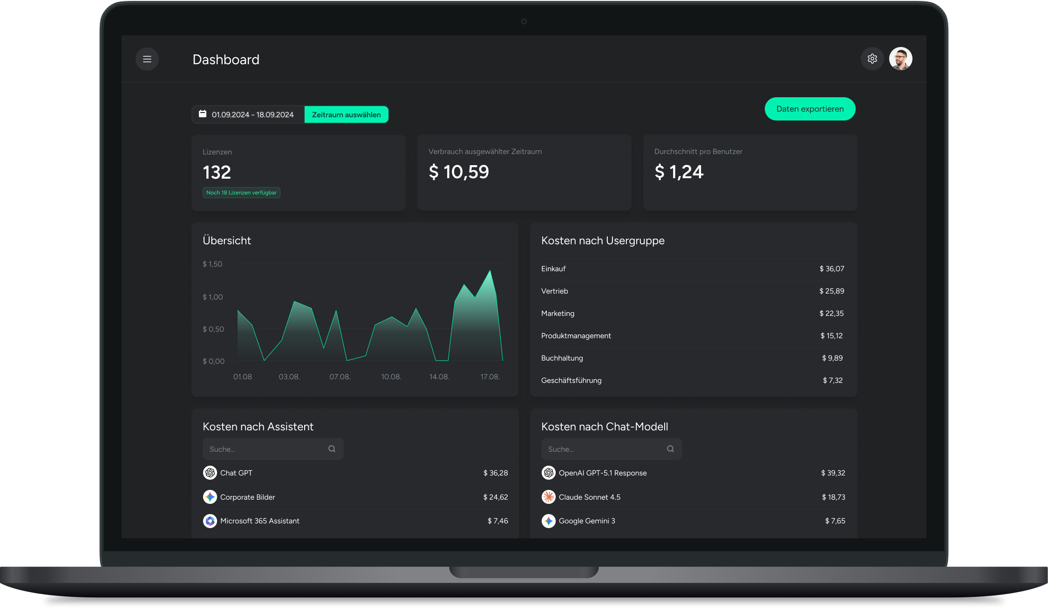Click the search magnifier under Kosten nach Assistent
This screenshot has width=1048, height=609.
click(332, 448)
